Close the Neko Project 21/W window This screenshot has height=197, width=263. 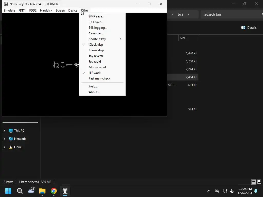pos(161,4)
